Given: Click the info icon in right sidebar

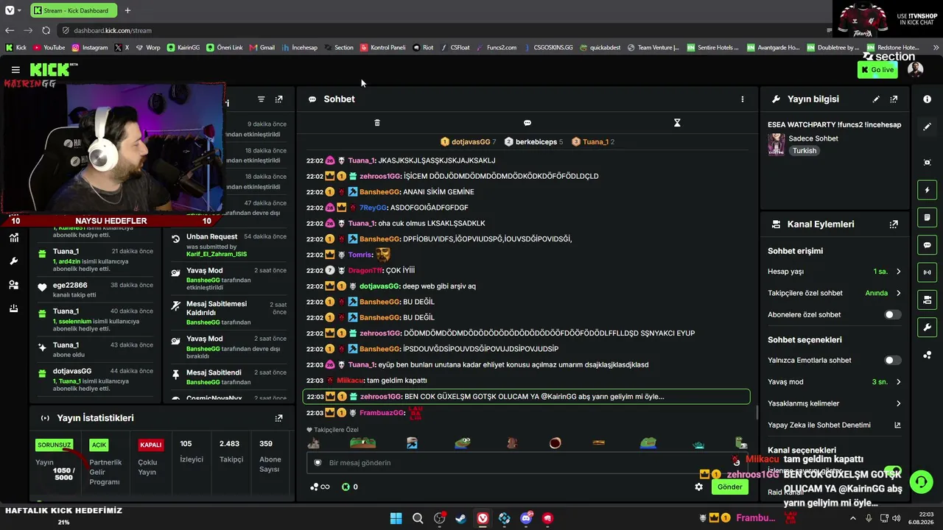Looking at the screenshot, I should click(x=928, y=99).
